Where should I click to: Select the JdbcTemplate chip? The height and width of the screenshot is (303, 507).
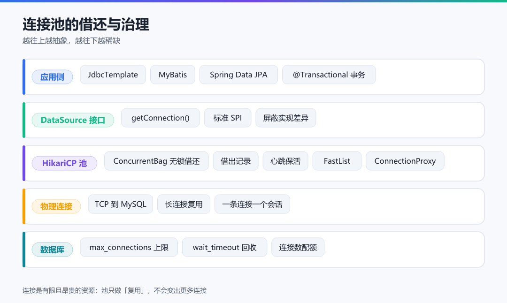[x=113, y=75]
